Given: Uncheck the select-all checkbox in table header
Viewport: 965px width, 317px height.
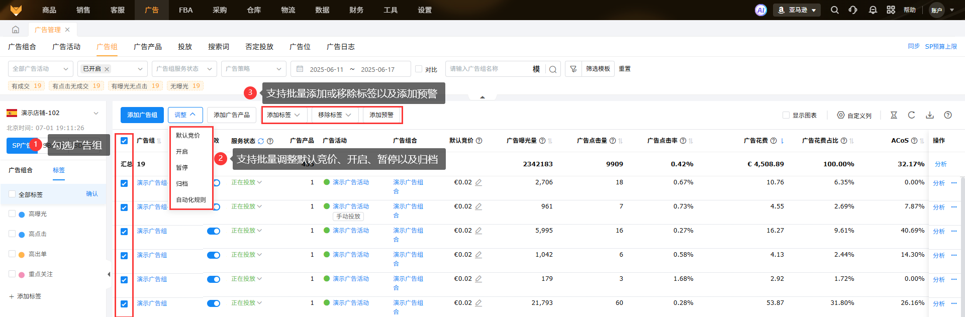Looking at the screenshot, I should pyautogui.click(x=124, y=141).
